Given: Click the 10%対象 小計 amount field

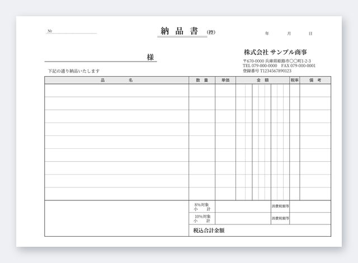Looking at the screenshot, I should tap(243, 218).
